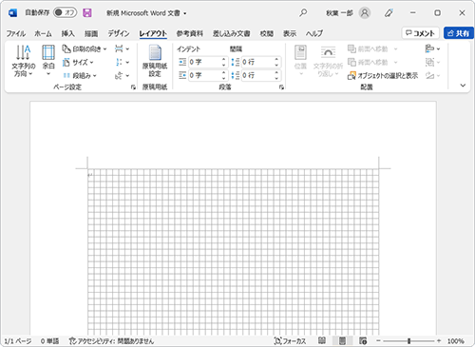Click the left indent input field

point(204,62)
